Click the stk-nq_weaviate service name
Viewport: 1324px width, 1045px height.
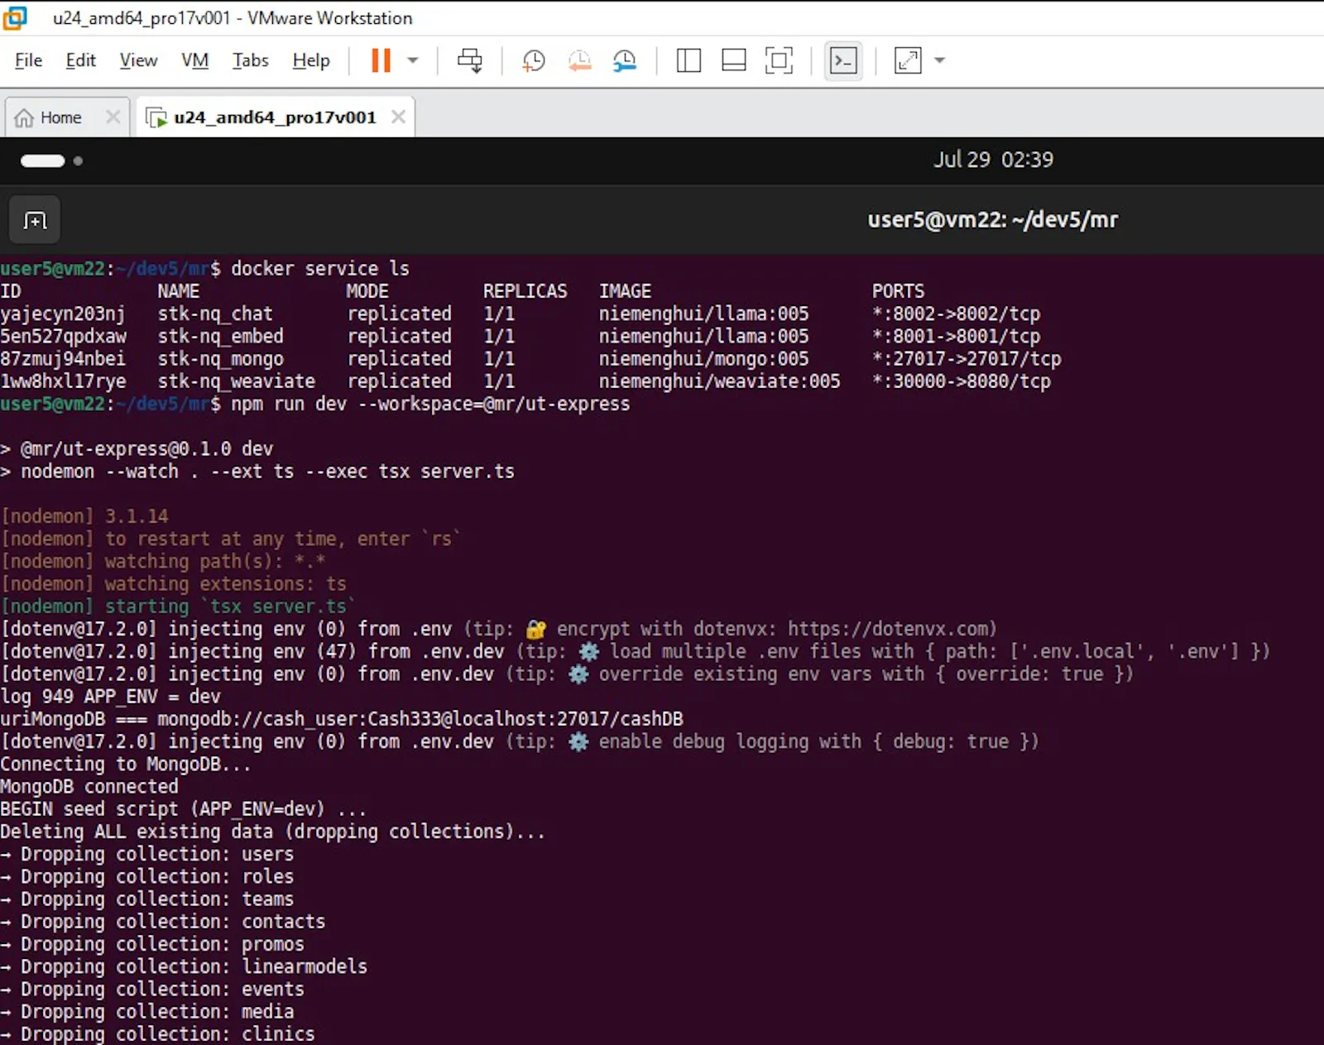tap(237, 381)
